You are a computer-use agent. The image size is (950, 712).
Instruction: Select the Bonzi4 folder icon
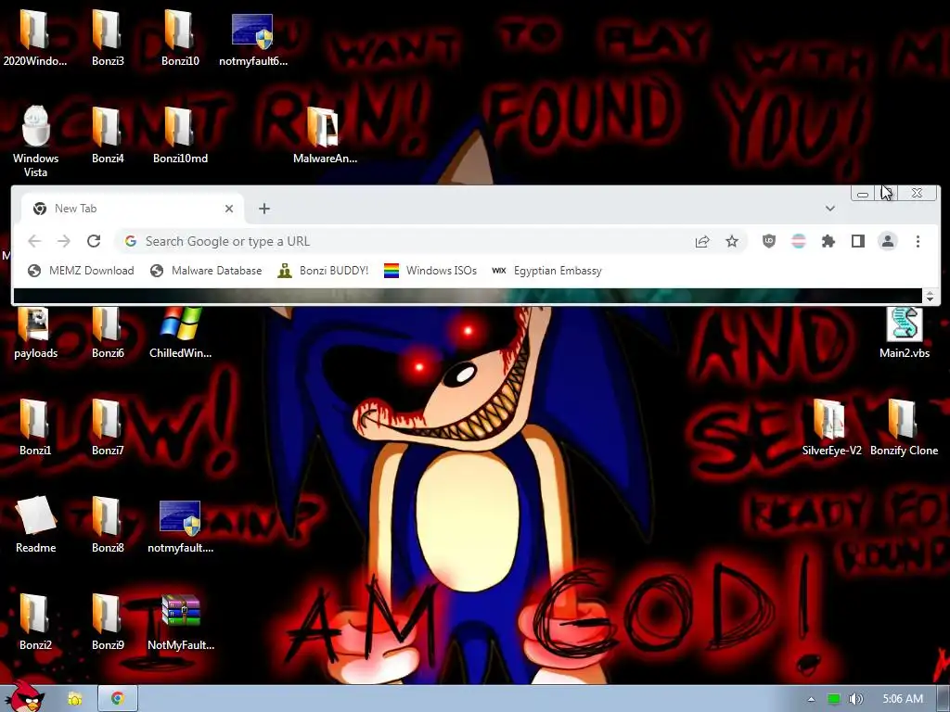point(108,134)
